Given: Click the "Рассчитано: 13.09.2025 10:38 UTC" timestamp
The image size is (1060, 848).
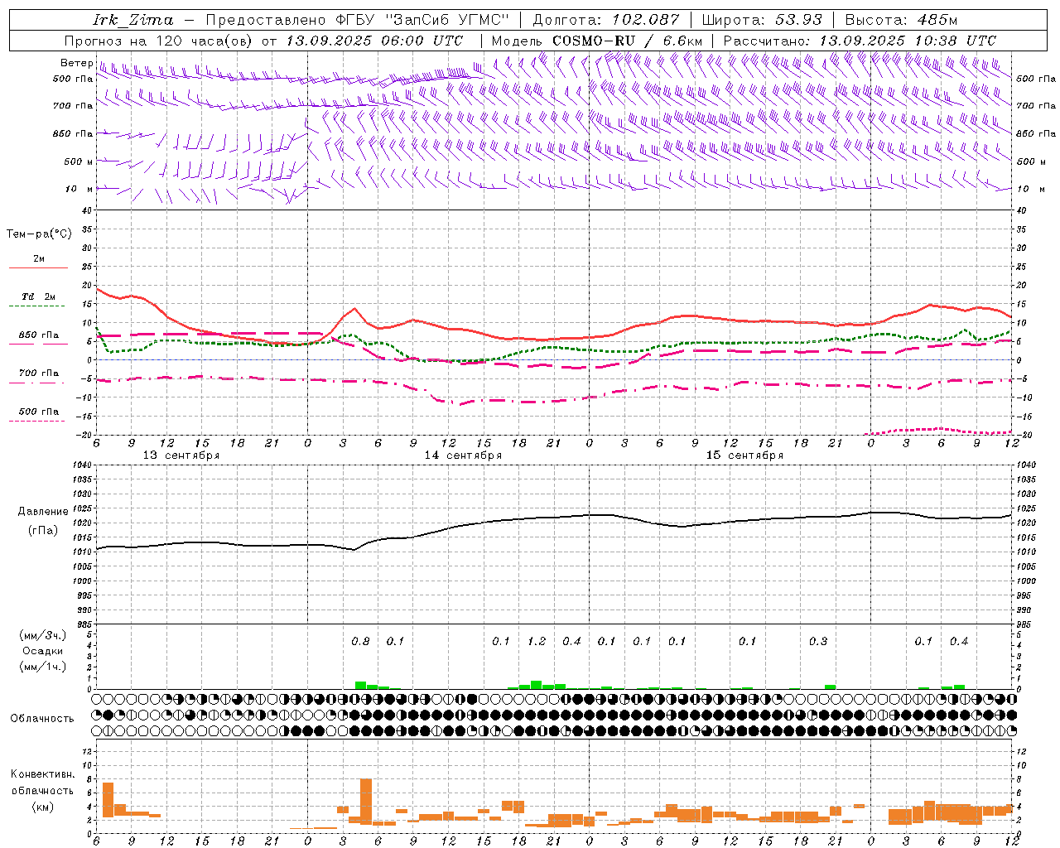Looking at the screenshot, I should 860,41.
